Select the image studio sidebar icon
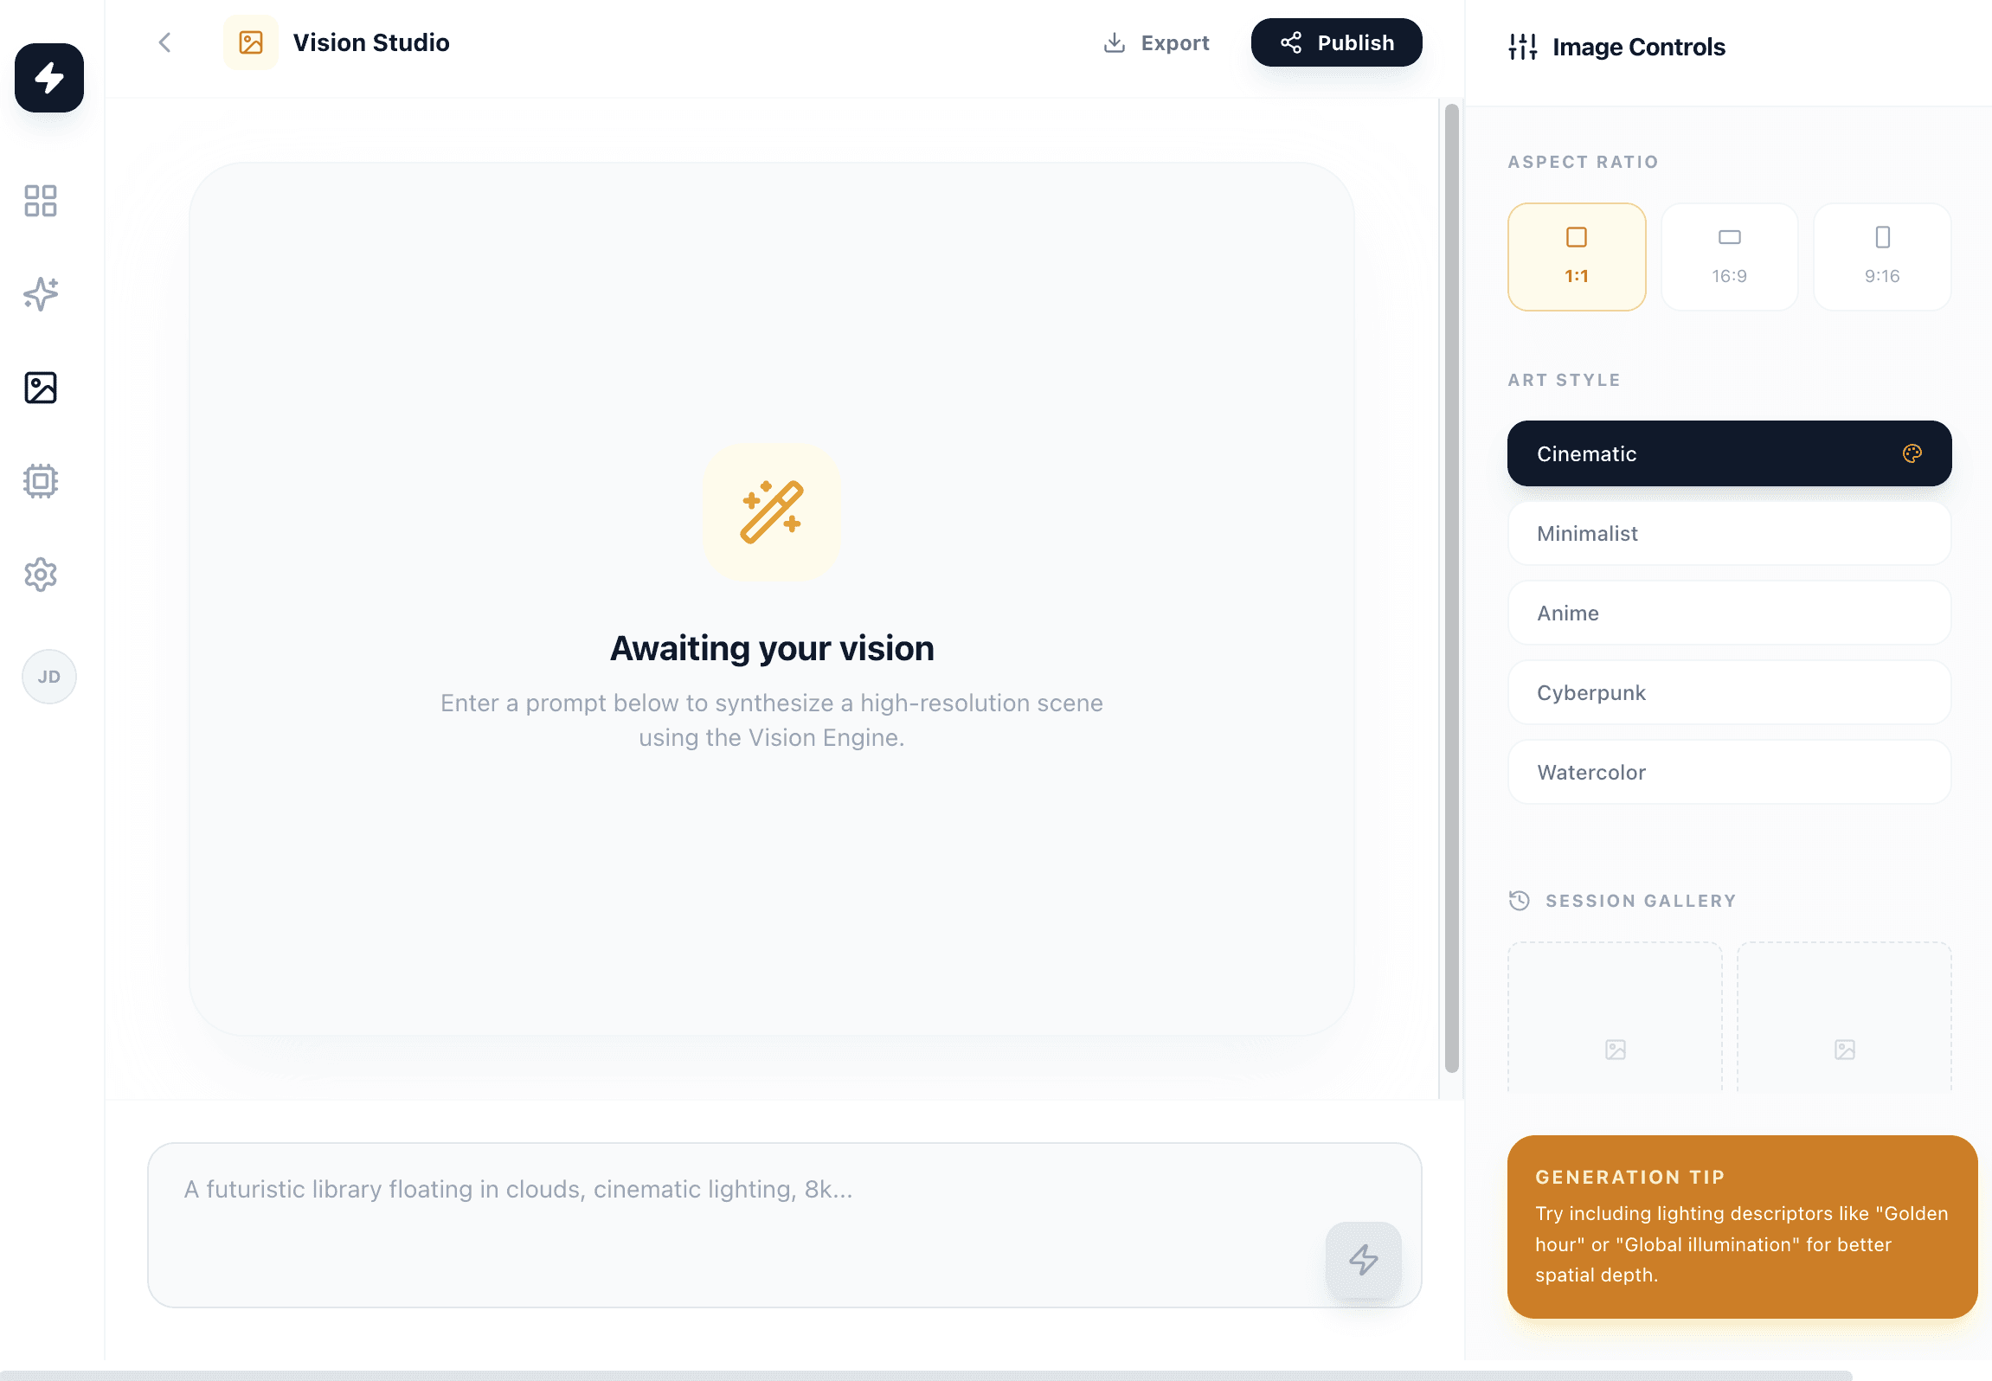1992x1381 pixels. [41, 388]
